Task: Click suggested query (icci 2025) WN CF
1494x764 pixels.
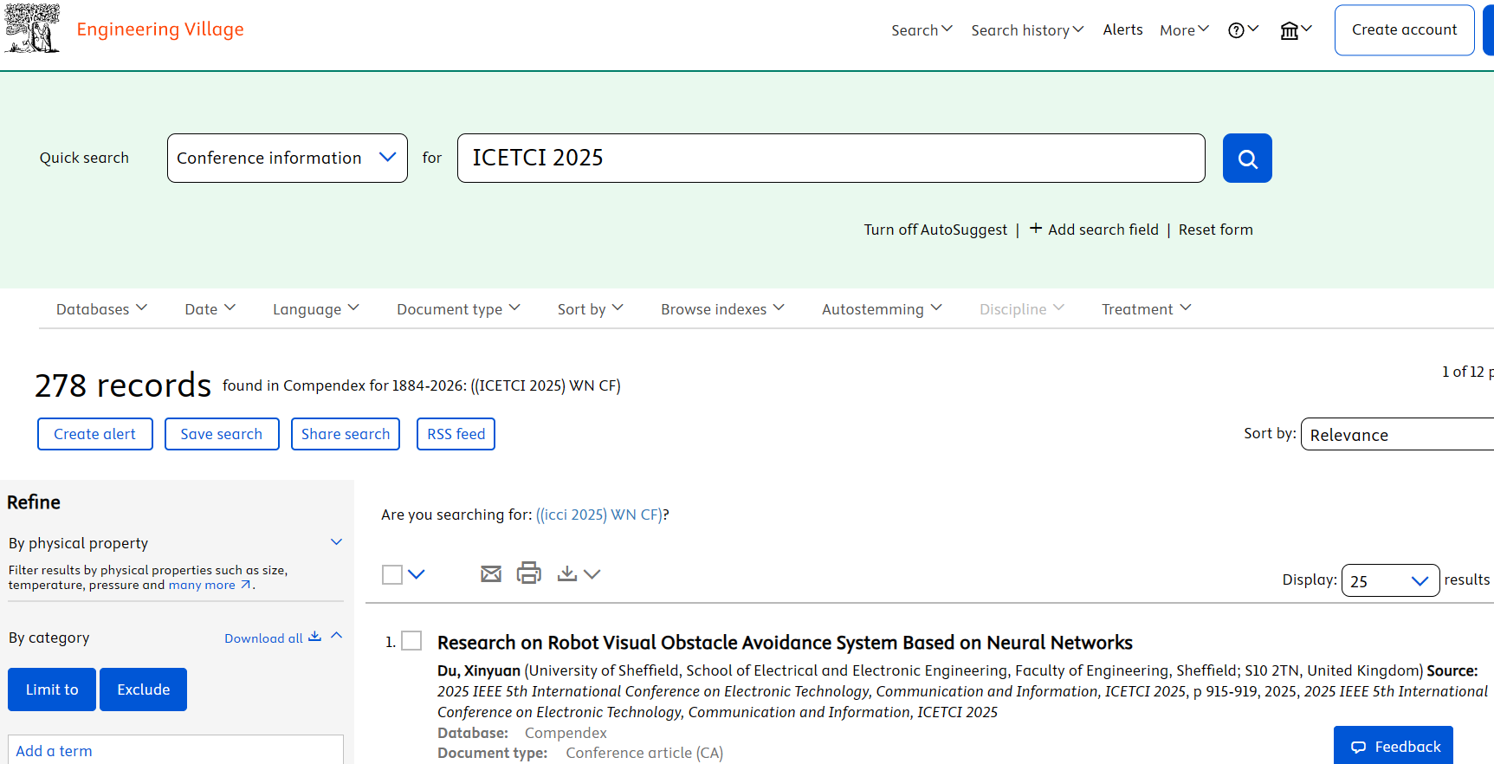Action: click(x=599, y=515)
